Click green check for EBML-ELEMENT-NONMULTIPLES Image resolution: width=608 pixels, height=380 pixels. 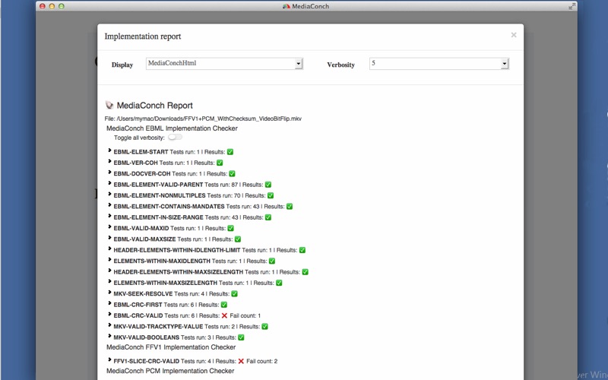click(x=271, y=195)
